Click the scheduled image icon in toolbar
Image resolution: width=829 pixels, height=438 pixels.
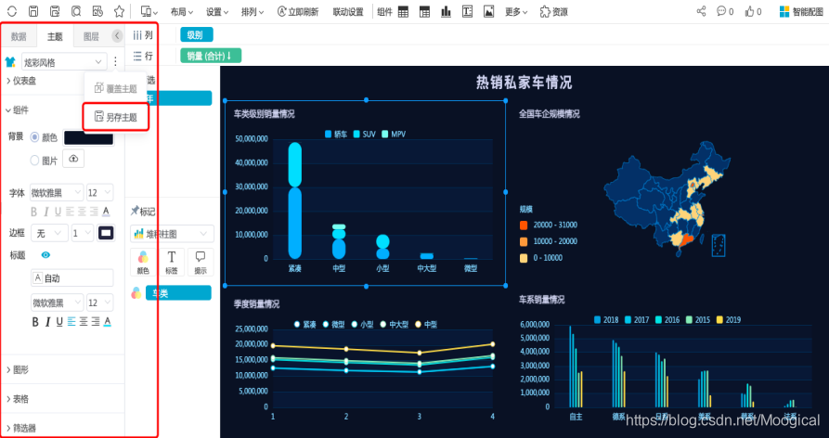tap(97, 11)
